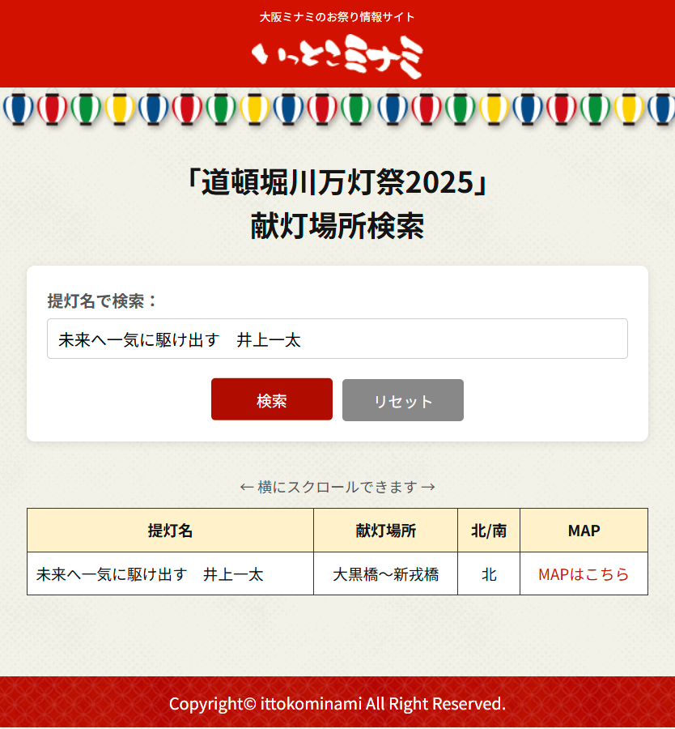
Task: Click the 横にスクロールできます scroll hint text
Action: 337,487
